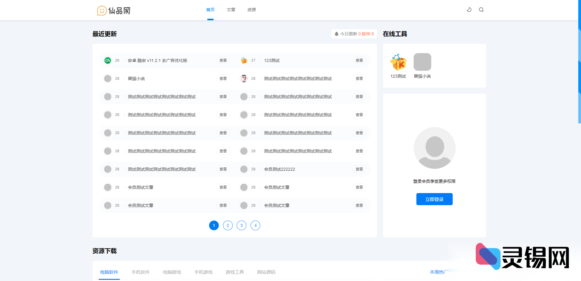Click the 酷安 app icon in the list
Viewport: 581px width, 281px height.
107,60
